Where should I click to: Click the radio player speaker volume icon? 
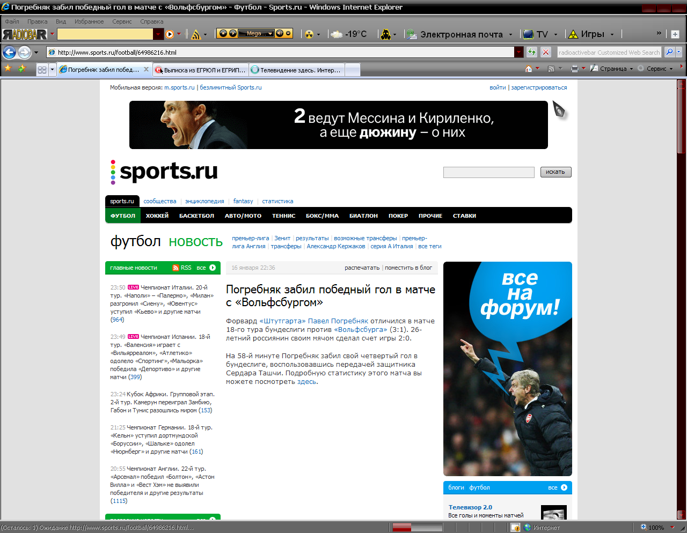click(x=280, y=33)
